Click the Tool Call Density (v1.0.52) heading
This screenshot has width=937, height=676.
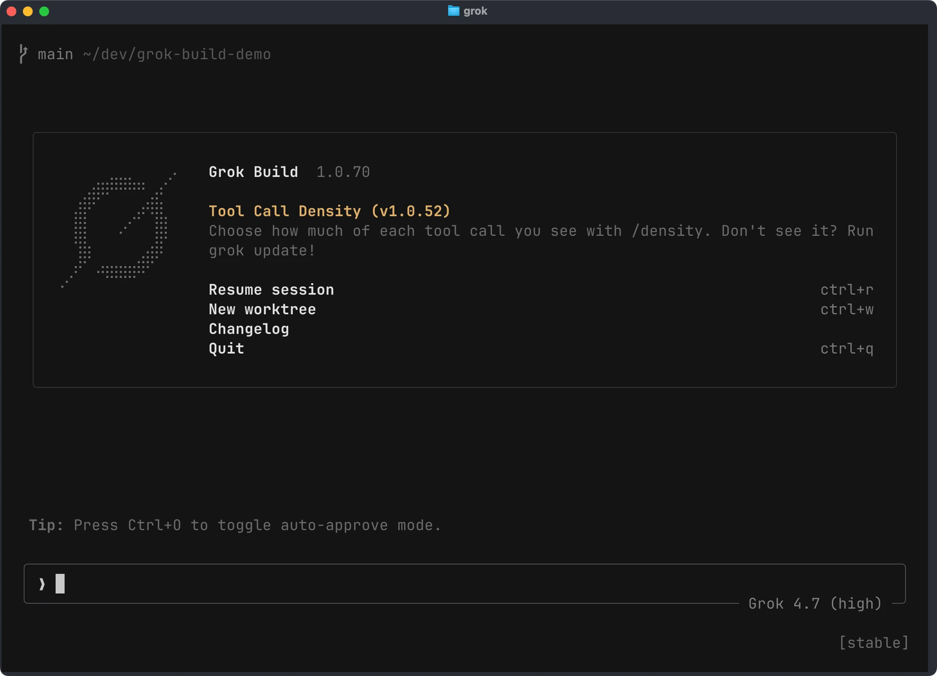(330, 211)
